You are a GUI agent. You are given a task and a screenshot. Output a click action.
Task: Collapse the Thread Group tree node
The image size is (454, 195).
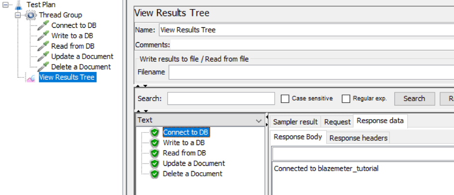pos(18,15)
